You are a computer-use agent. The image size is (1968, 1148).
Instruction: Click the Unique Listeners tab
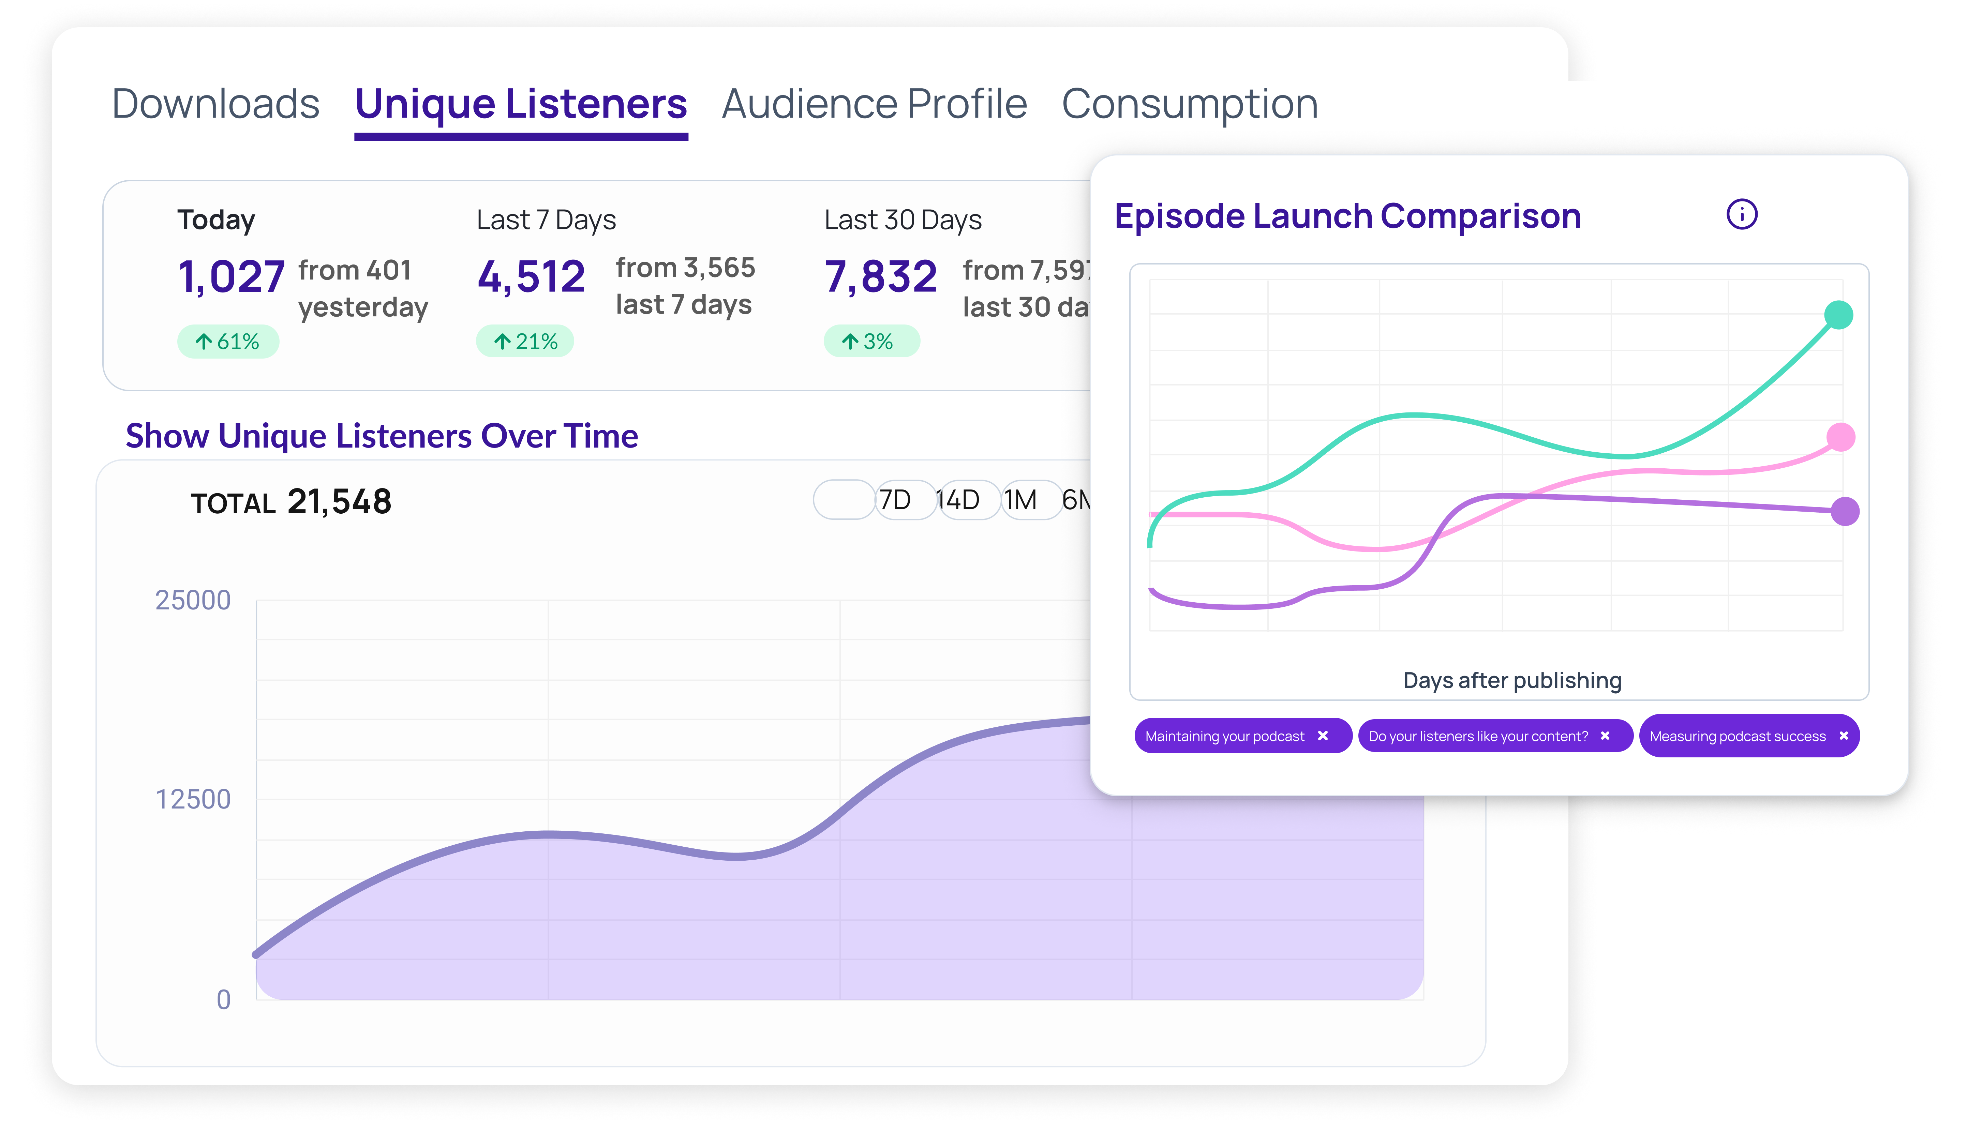(x=521, y=104)
